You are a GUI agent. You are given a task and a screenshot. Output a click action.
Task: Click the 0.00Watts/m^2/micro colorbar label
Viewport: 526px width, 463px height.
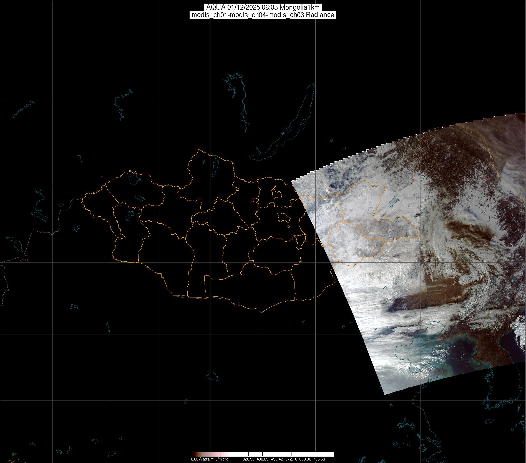tap(210, 459)
